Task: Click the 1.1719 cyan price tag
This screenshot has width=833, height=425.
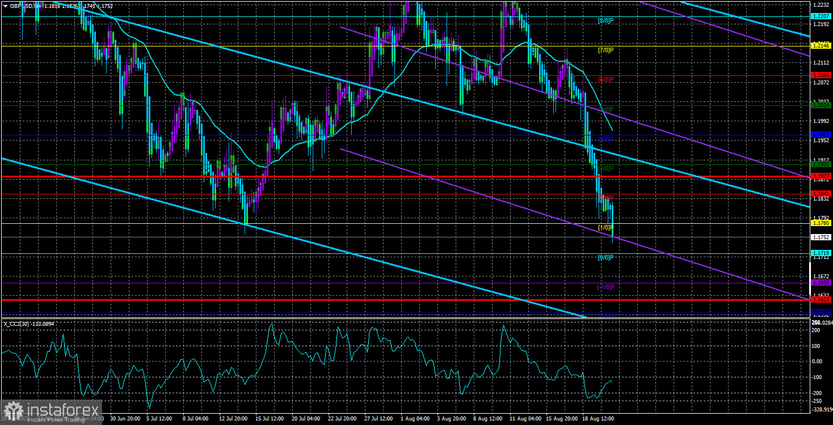Action: [x=821, y=253]
